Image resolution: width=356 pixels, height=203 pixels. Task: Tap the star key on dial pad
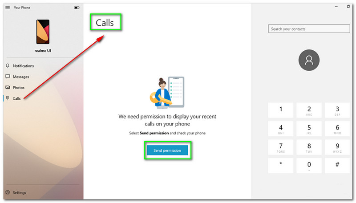pos(281,166)
